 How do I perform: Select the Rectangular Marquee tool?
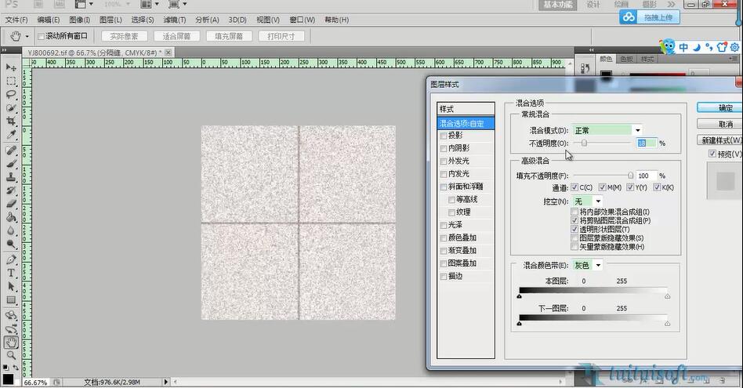pos(11,81)
